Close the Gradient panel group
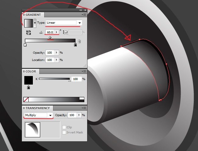 tap(85, 10)
